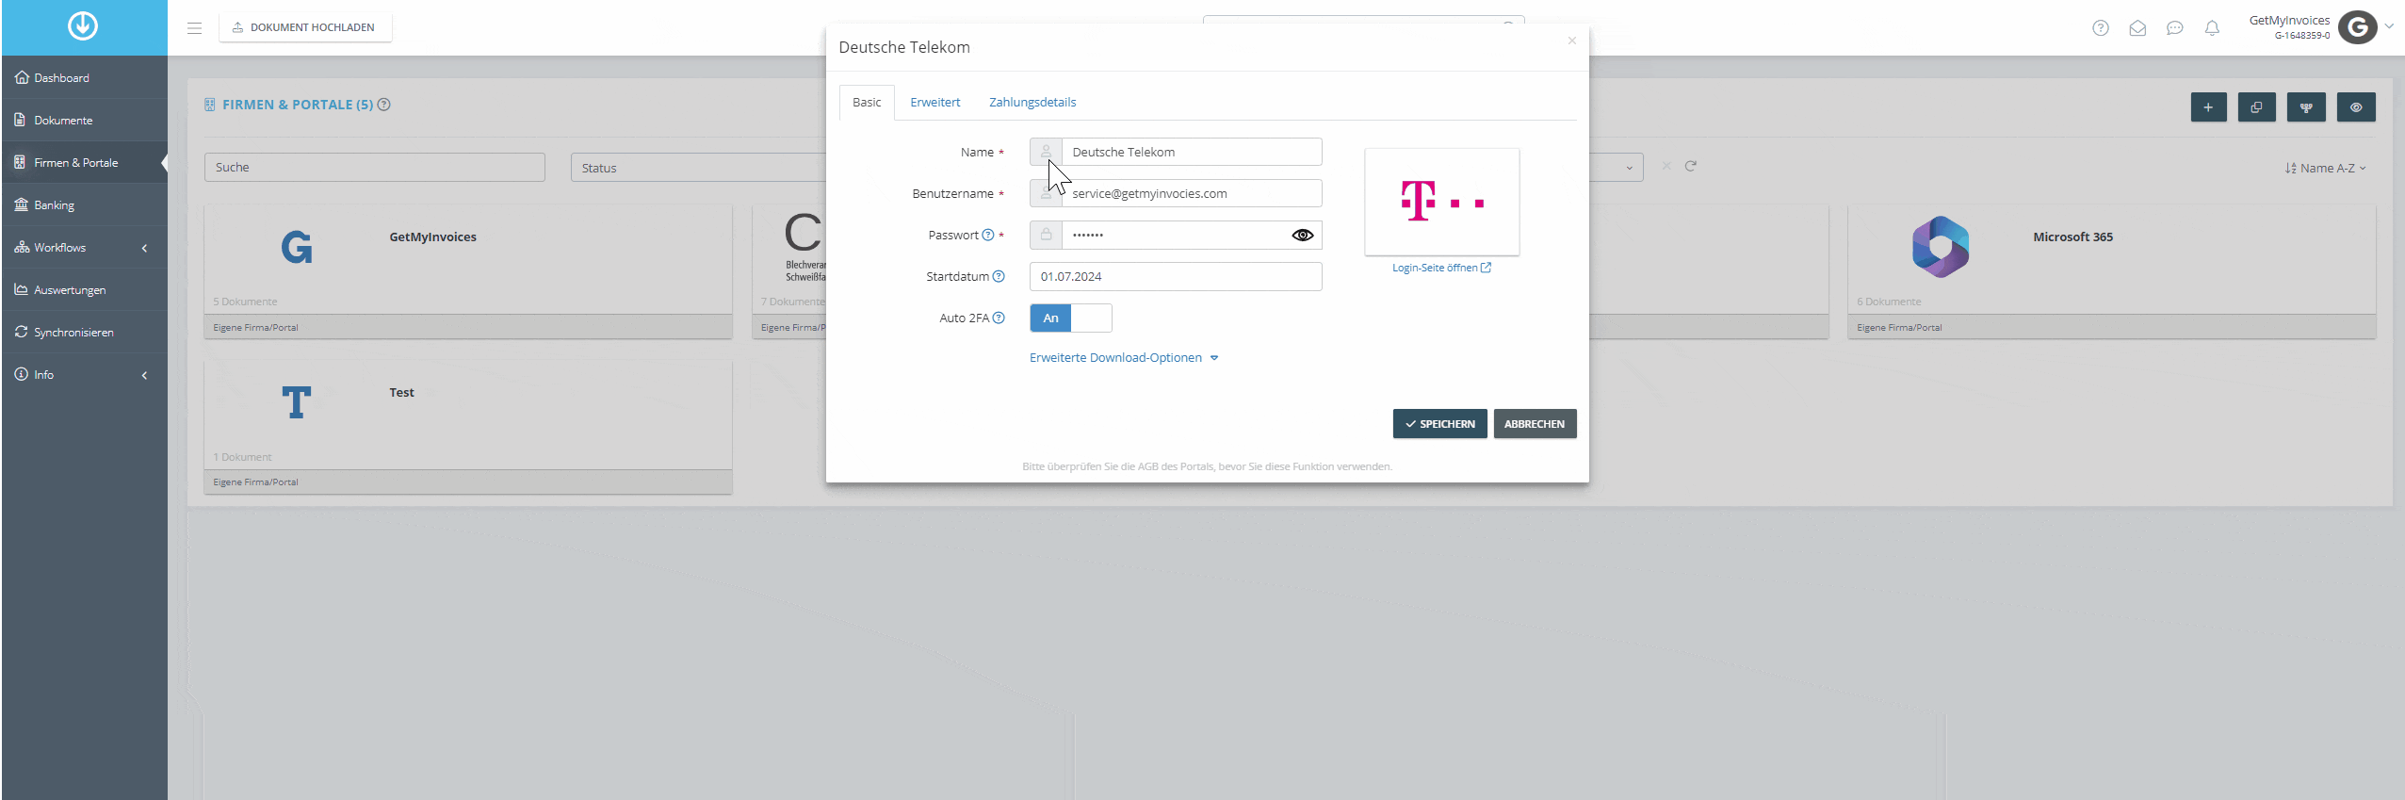
Task: Expand Erweiterte Download-Optionen
Action: [1124, 358]
